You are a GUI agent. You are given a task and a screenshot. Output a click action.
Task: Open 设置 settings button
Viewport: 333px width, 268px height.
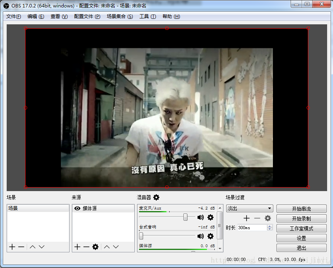click(301, 238)
